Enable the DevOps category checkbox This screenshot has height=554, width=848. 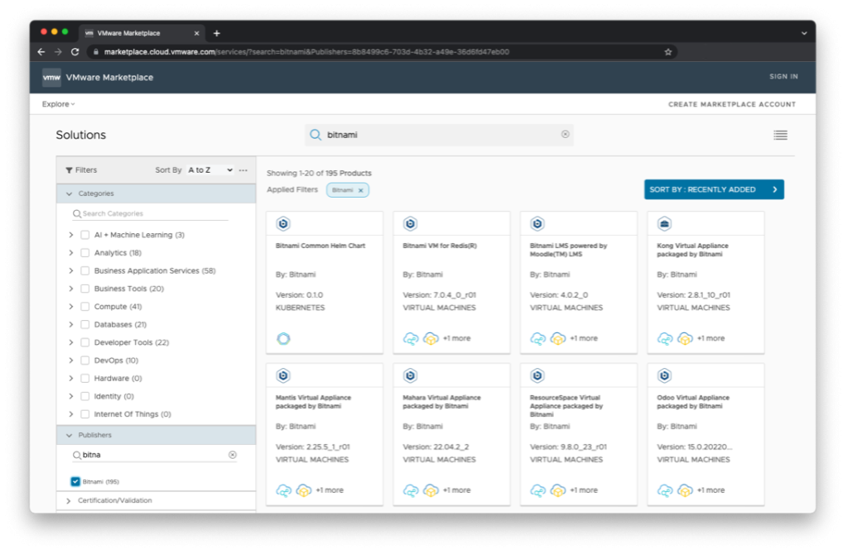(x=85, y=361)
